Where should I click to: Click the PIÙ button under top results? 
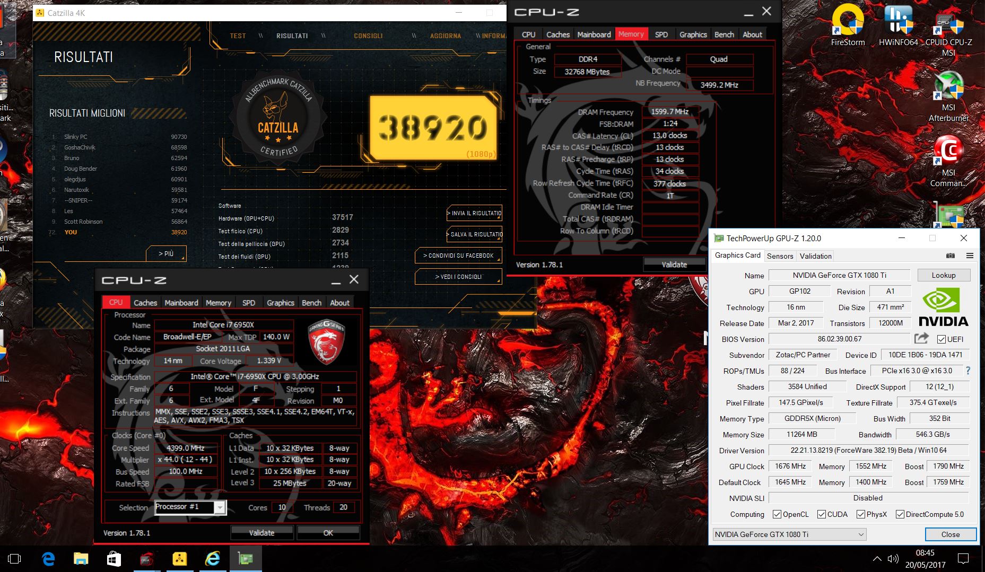pos(167,254)
